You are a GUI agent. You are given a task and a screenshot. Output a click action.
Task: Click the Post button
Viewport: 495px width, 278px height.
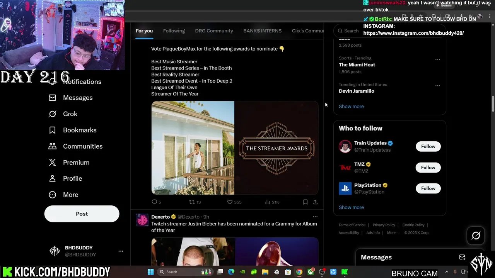pyautogui.click(x=82, y=214)
